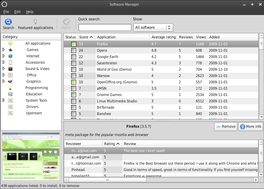
Task: Toggle the Opera status checkbox
Action: 74,50
